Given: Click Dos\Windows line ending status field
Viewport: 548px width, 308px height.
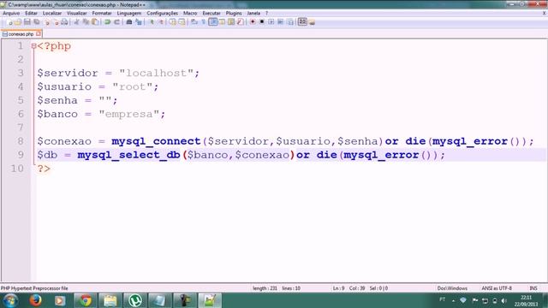Looking at the screenshot, I should [x=452, y=288].
